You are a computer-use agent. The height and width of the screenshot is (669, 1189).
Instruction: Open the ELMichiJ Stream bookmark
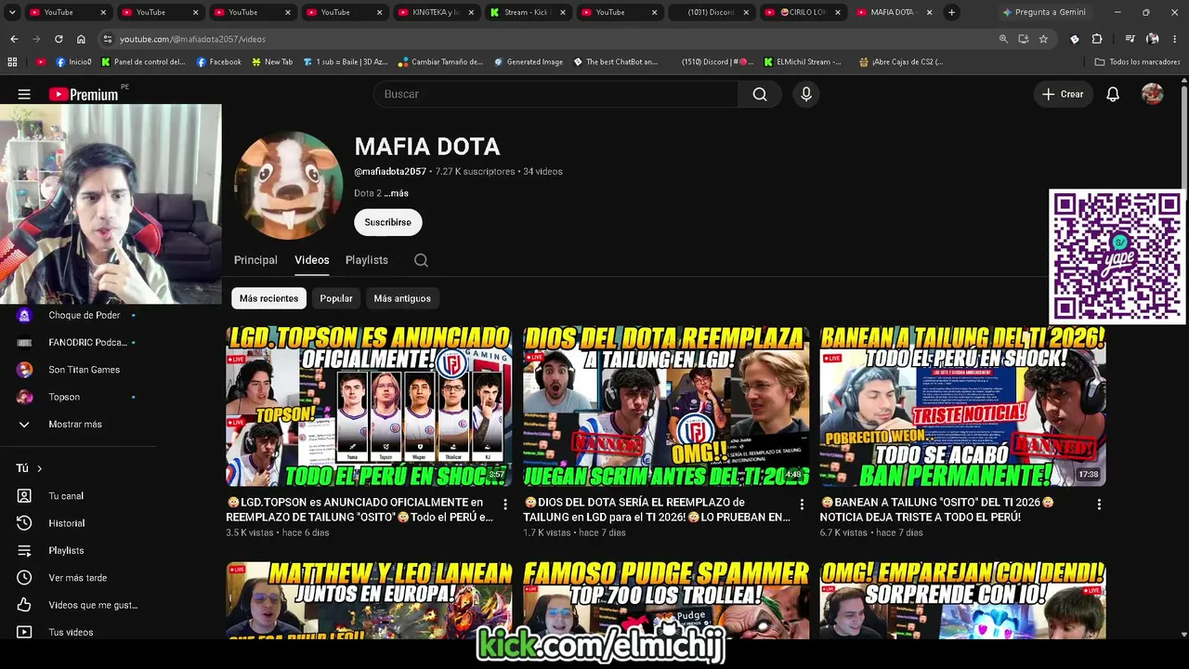click(803, 62)
